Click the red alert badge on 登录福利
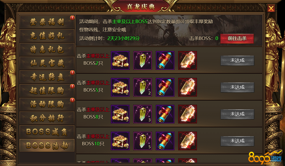 point(72,18)
